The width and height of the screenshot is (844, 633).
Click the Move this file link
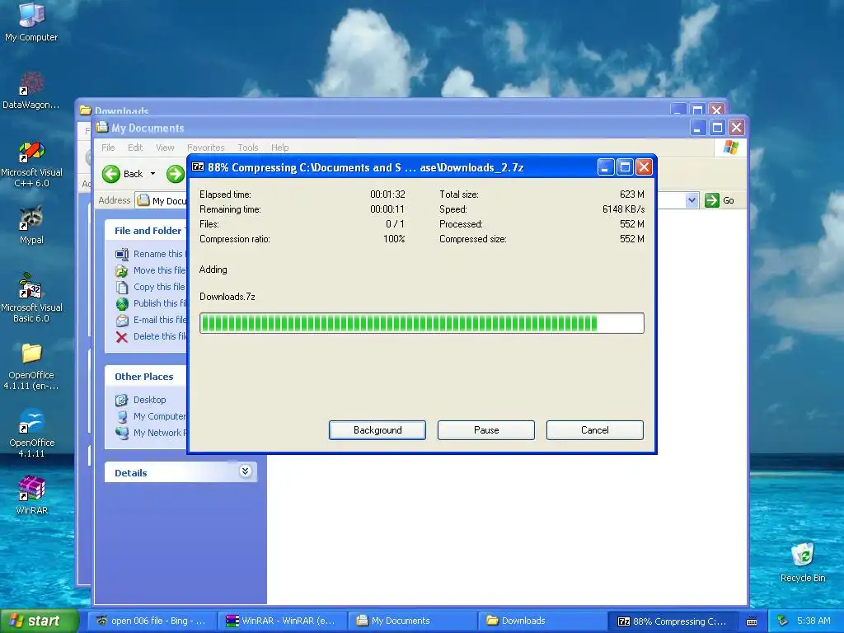click(159, 270)
